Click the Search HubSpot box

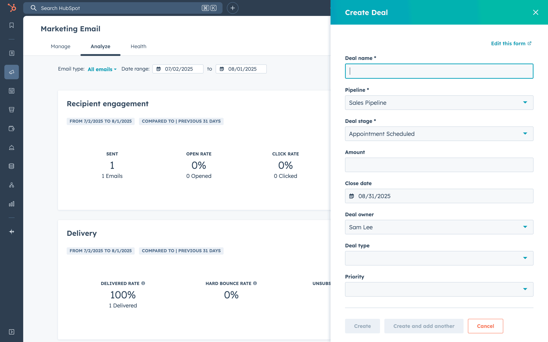[x=123, y=8]
